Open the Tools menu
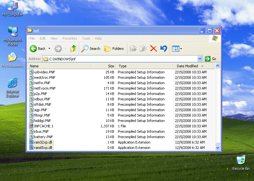Image resolution: width=254 pixels, height=181 pixels. 86,38
